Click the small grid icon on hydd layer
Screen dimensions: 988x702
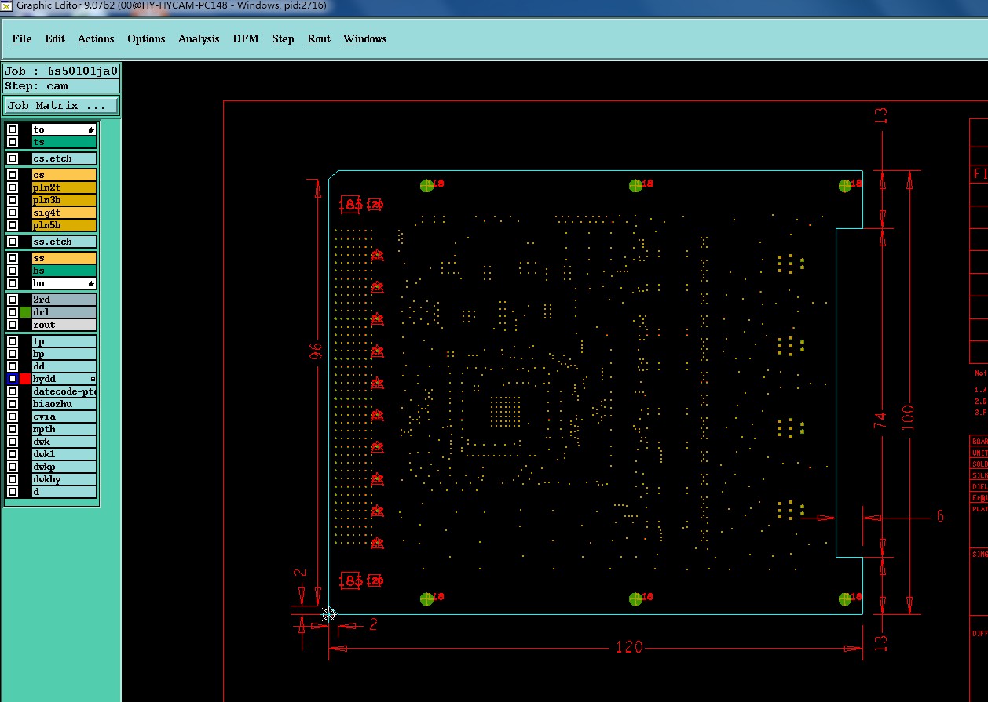pos(93,379)
